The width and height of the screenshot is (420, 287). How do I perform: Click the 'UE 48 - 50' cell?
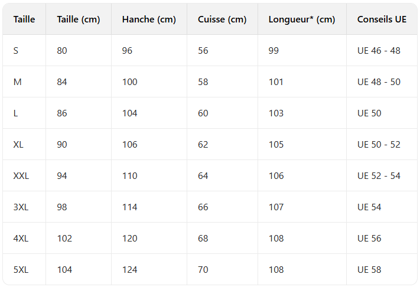tap(379, 82)
